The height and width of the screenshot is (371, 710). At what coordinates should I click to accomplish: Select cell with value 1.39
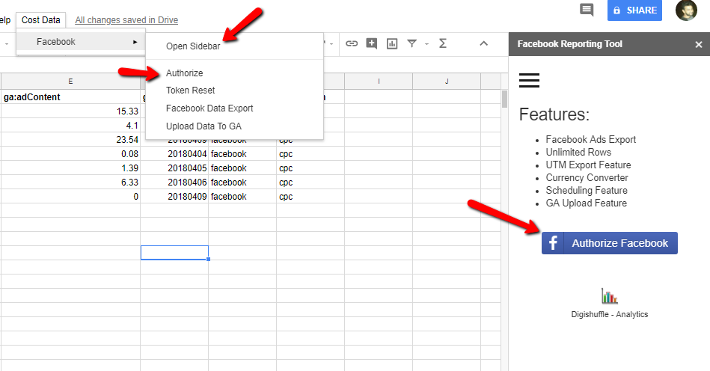(70, 168)
